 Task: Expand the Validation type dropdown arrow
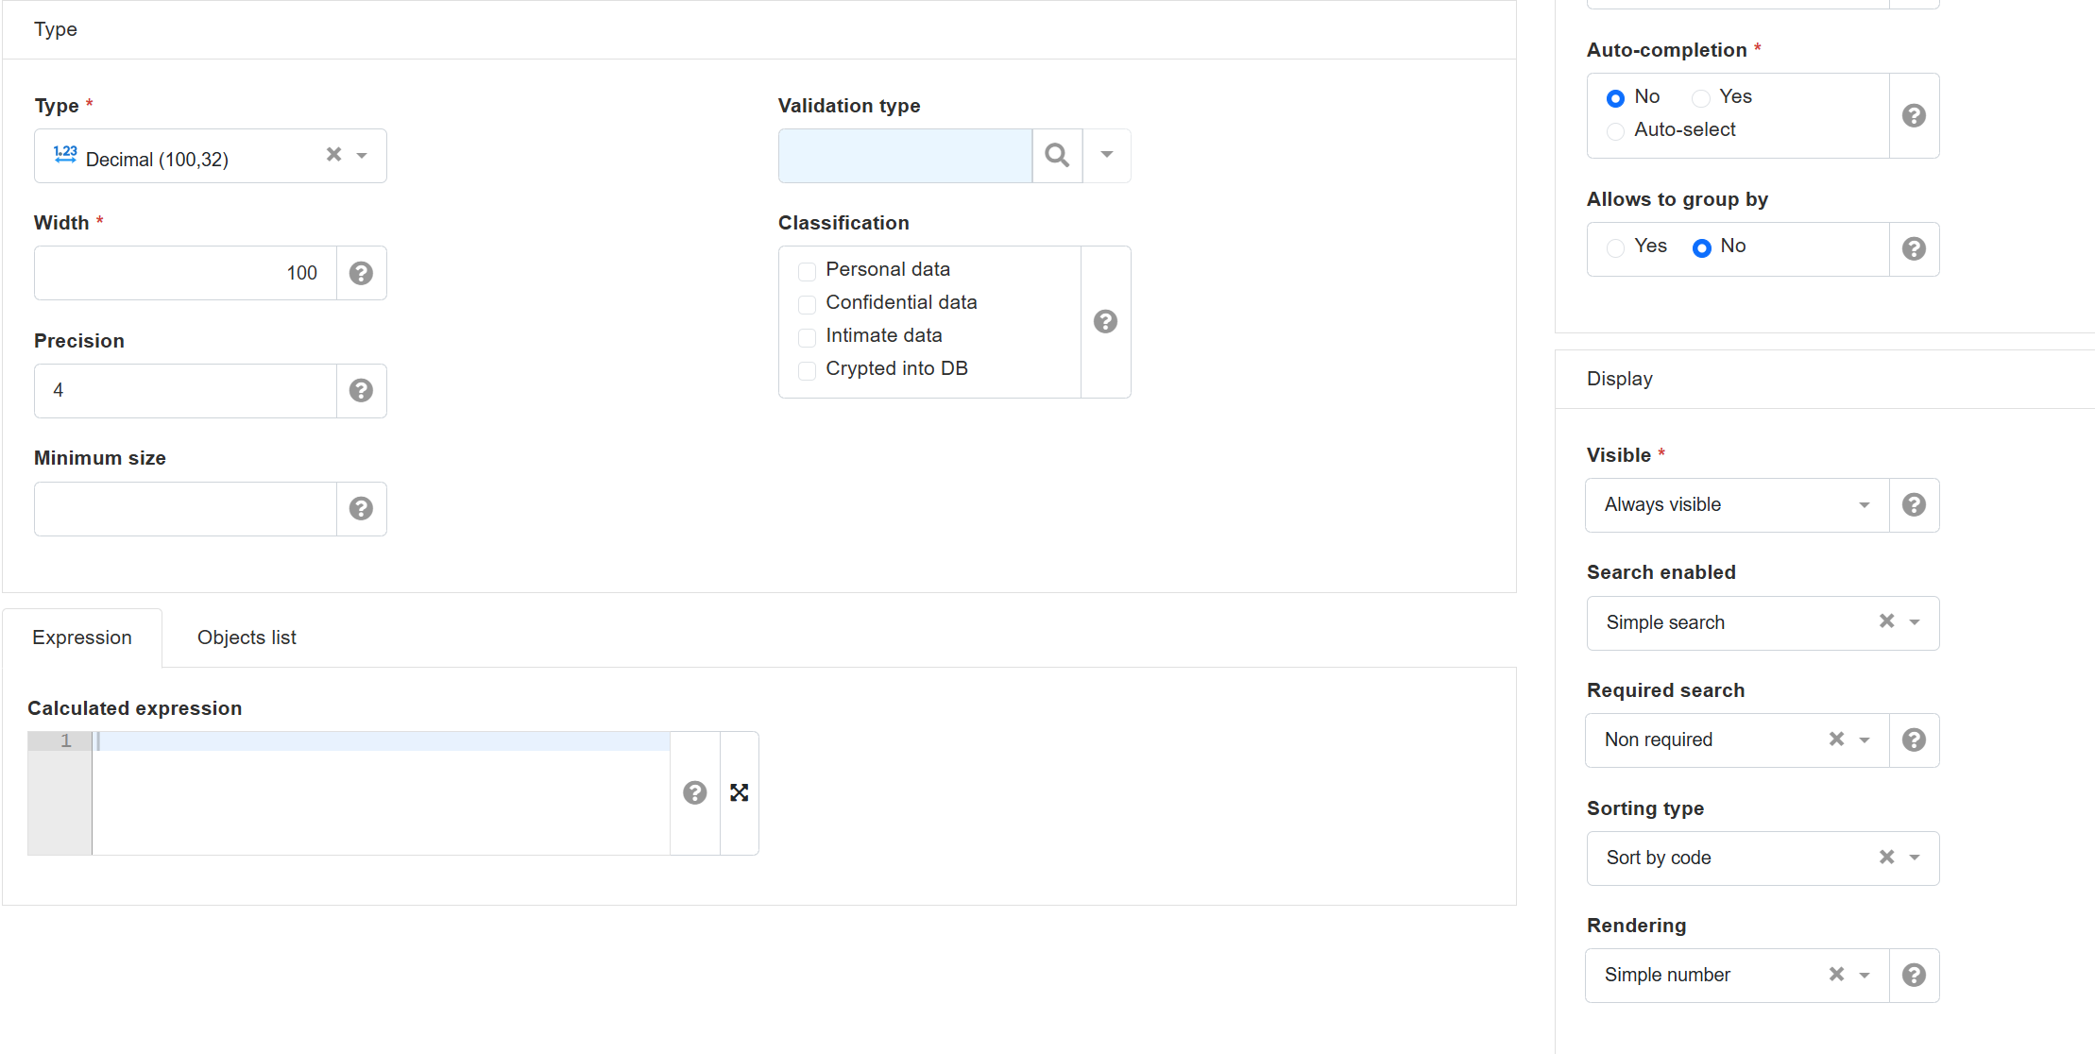tap(1106, 156)
